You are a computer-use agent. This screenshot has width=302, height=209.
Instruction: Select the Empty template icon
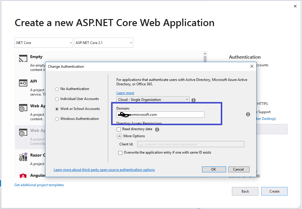(23, 58)
